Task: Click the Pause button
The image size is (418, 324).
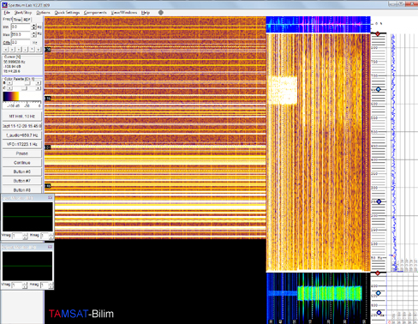Action: [22, 153]
